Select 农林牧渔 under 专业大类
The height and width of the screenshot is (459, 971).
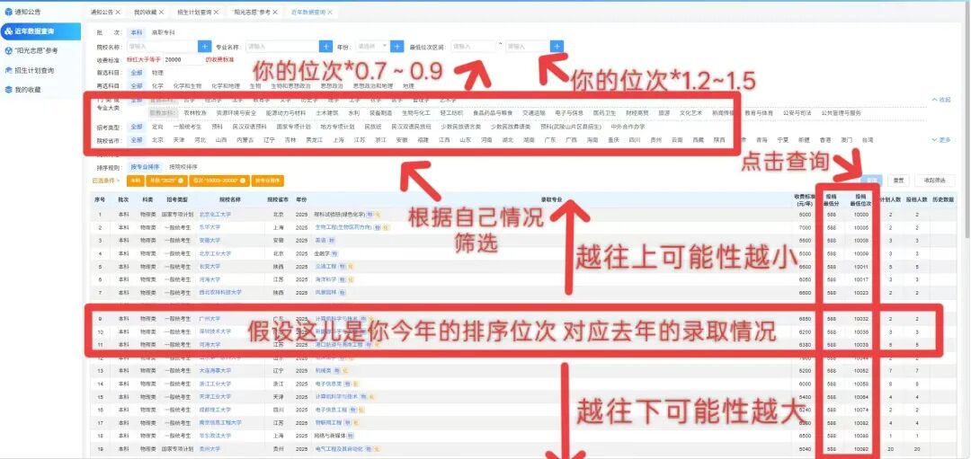196,113
